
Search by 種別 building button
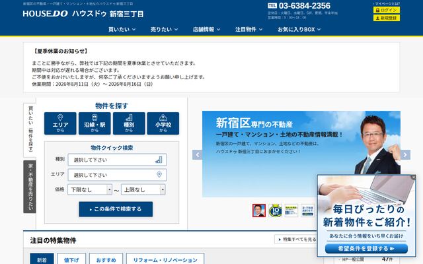coord(129,123)
